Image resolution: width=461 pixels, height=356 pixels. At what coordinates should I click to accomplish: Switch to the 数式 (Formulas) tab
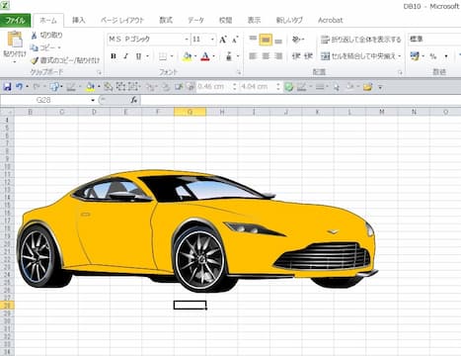(166, 21)
